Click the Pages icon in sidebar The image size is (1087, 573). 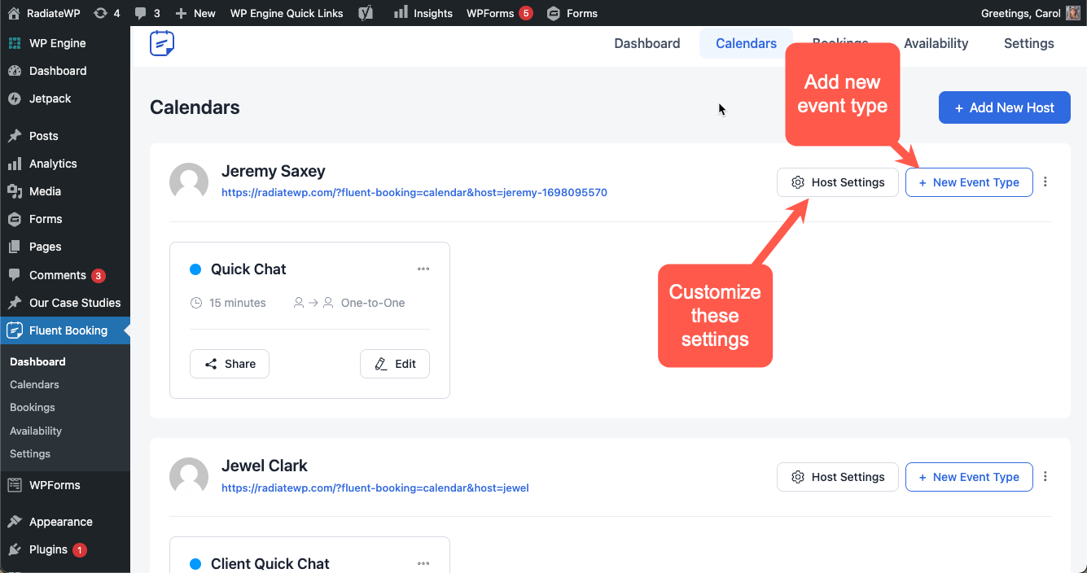[x=15, y=247]
